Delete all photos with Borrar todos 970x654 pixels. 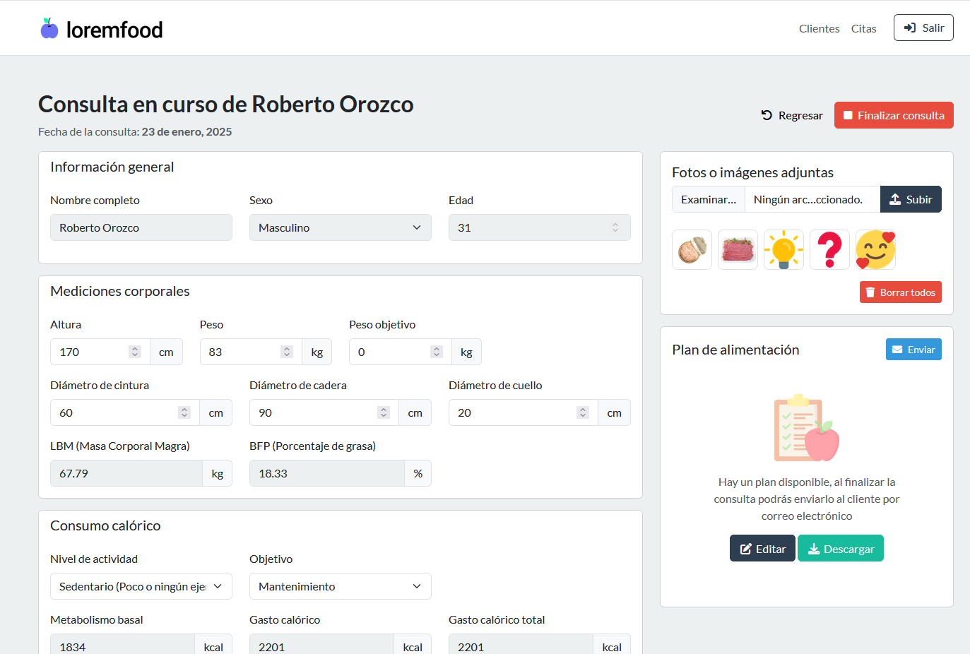pyautogui.click(x=900, y=292)
